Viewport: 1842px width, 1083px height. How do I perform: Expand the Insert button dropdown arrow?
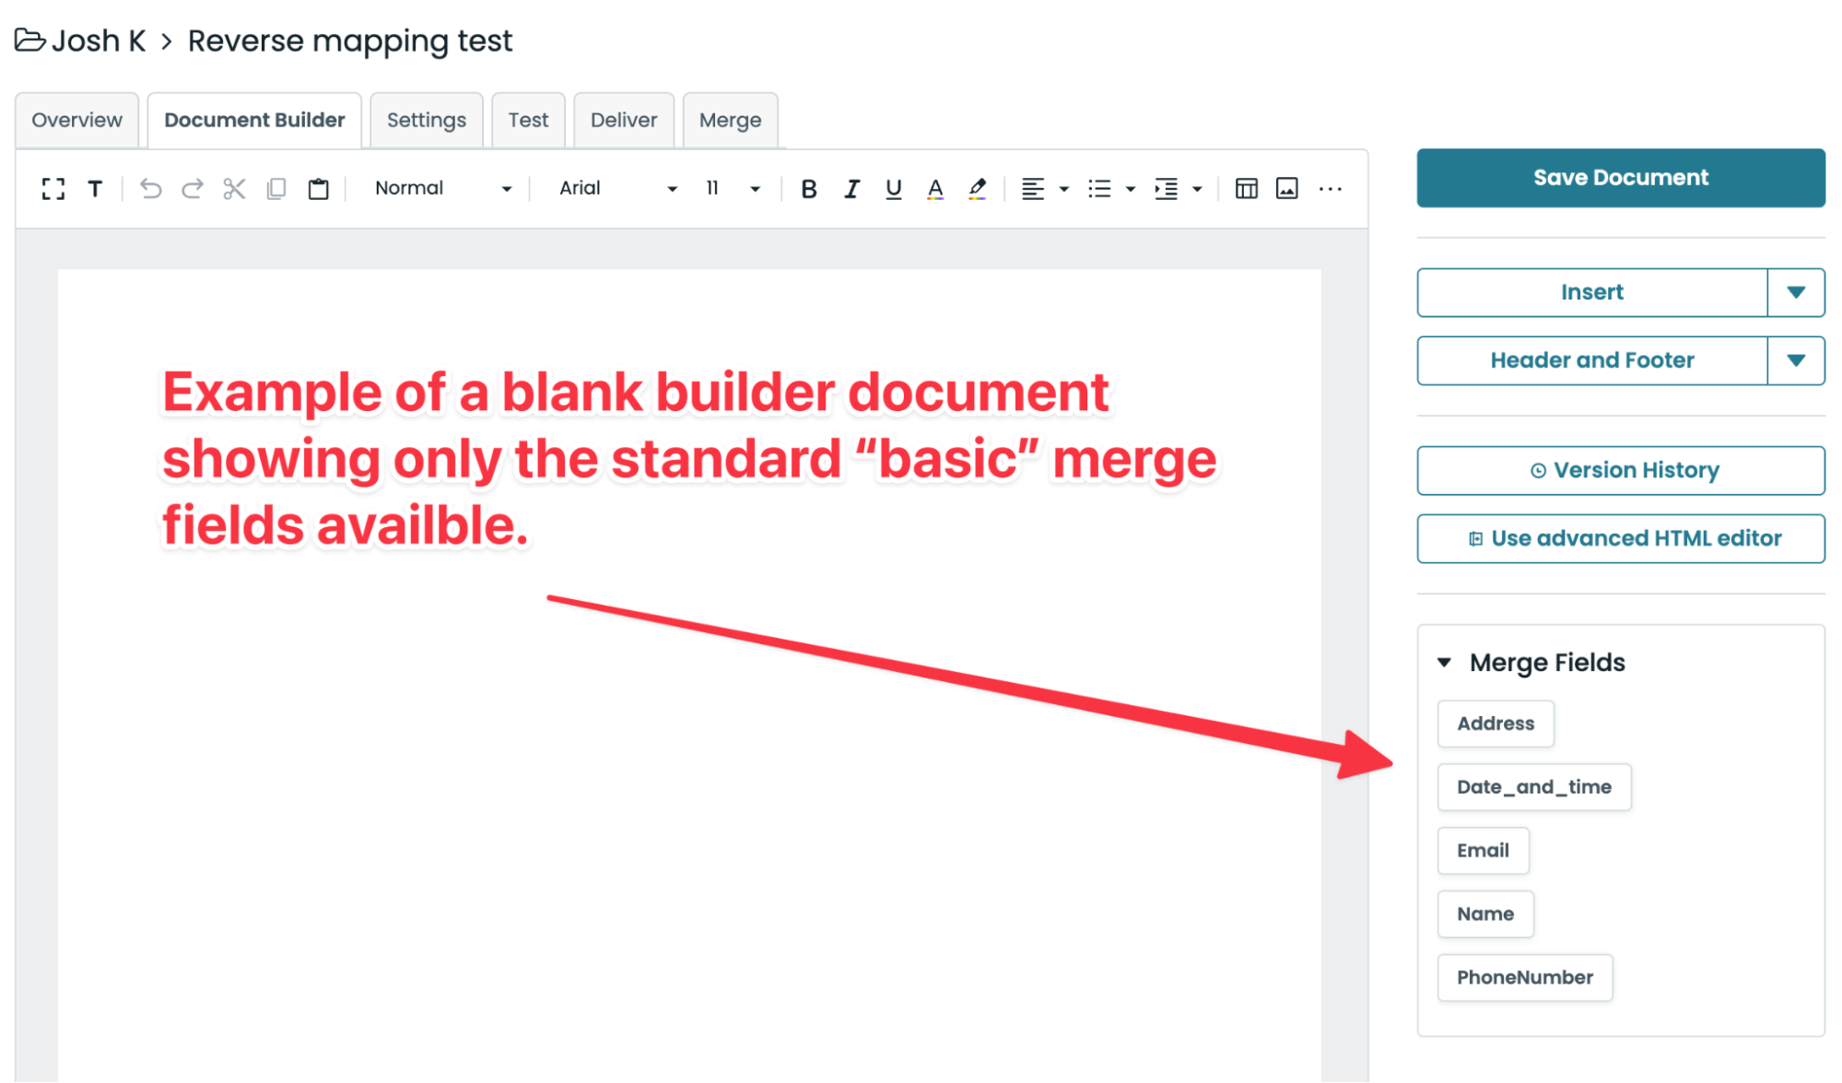click(x=1795, y=292)
